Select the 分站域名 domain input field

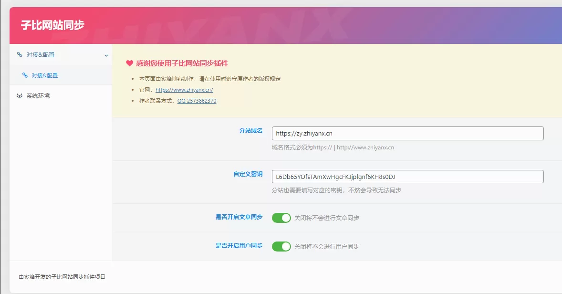tap(407, 133)
